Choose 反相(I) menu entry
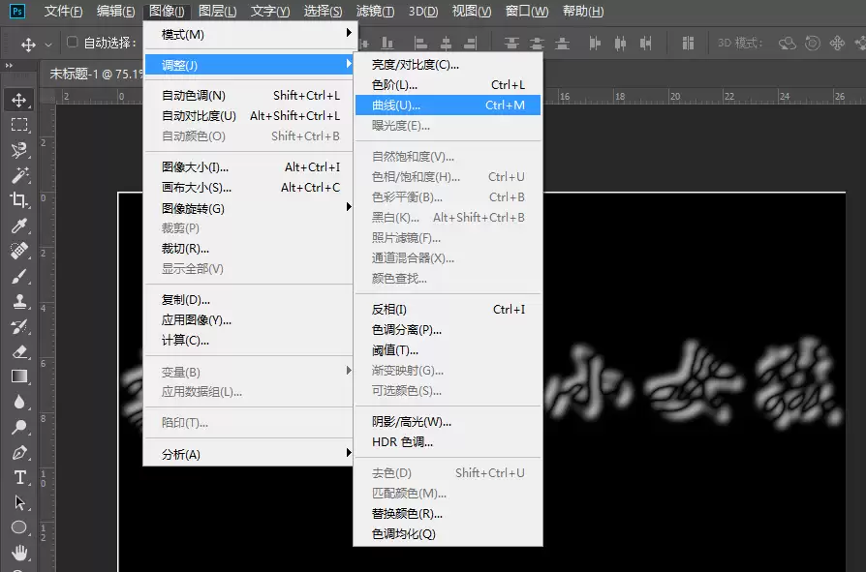The image size is (866, 572). click(x=448, y=310)
